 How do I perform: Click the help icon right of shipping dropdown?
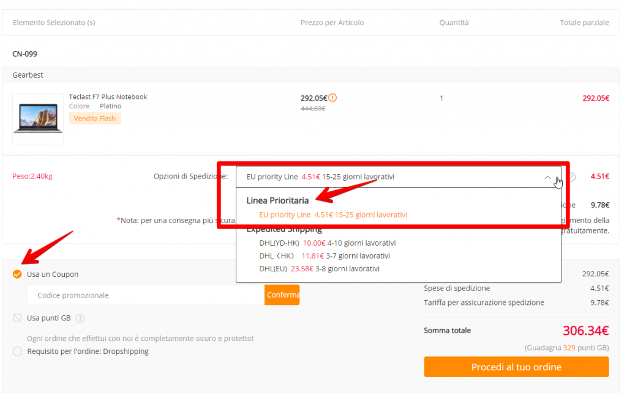click(571, 177)
